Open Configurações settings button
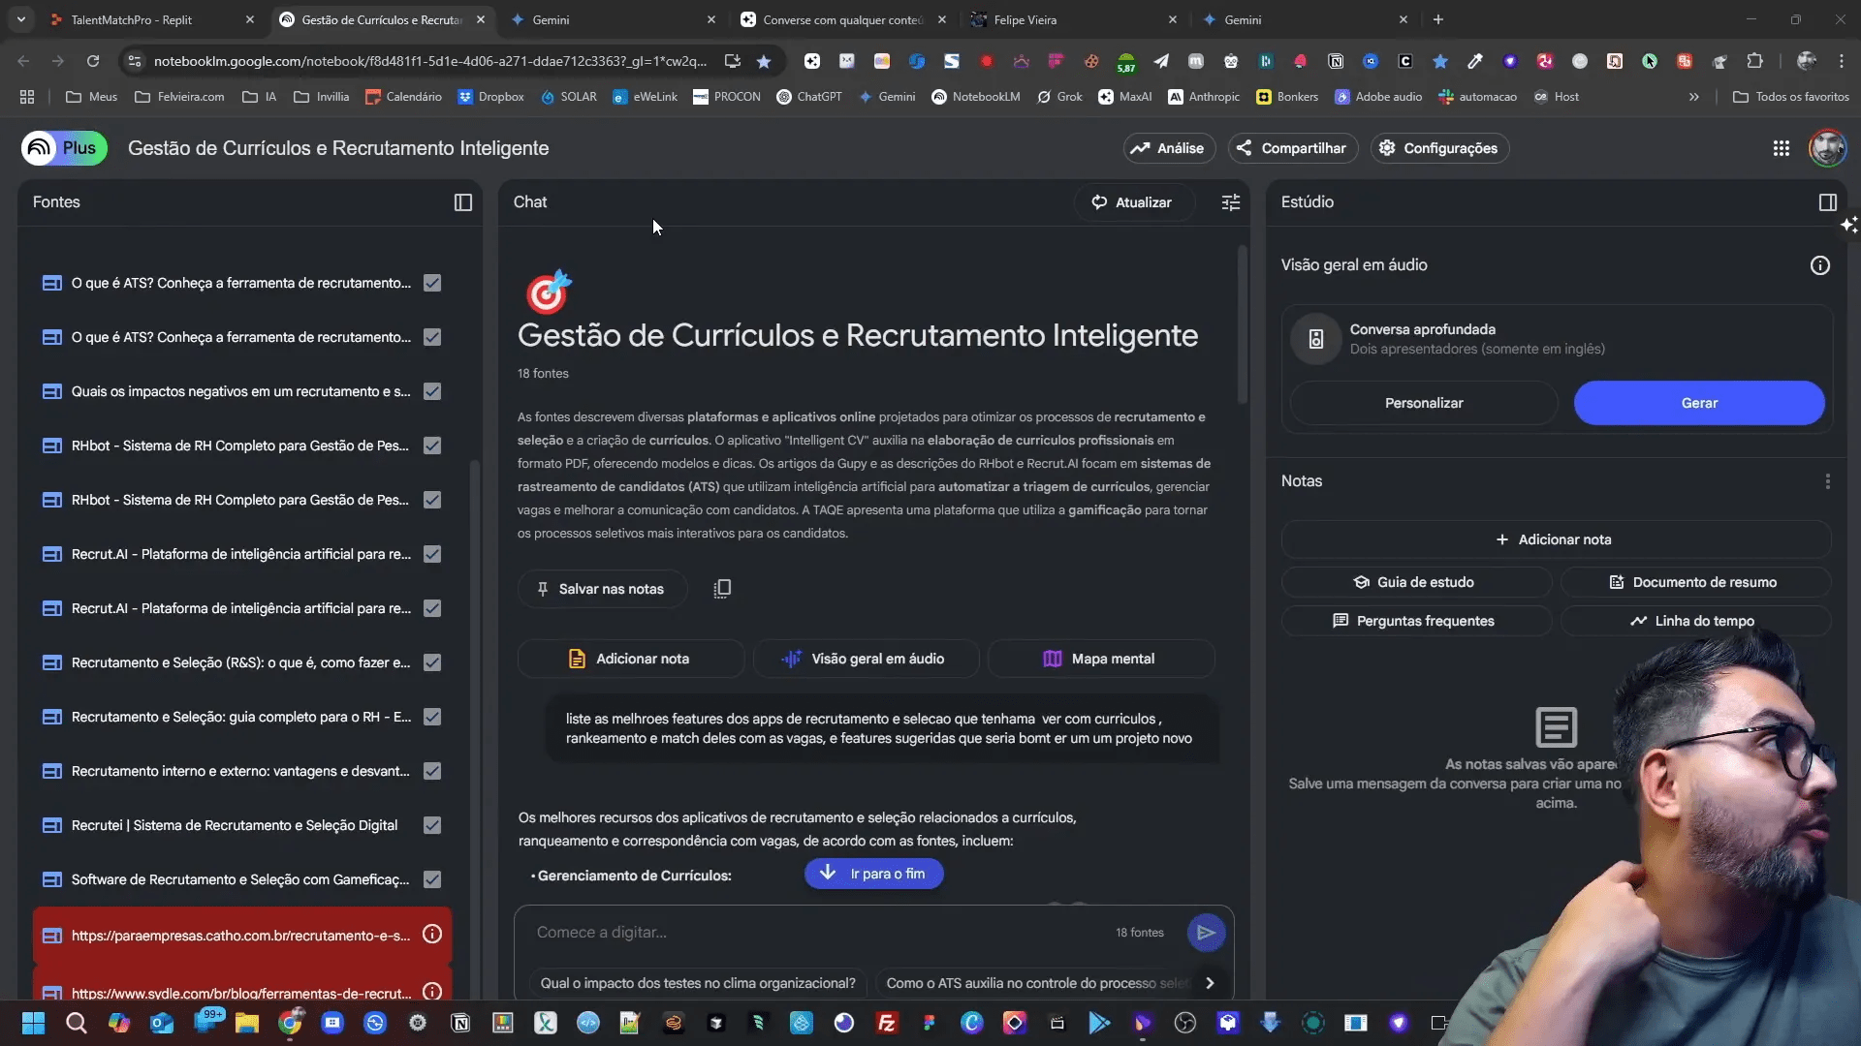This screenshot has width=1861, height=1046. click(x=1439, y=148)
